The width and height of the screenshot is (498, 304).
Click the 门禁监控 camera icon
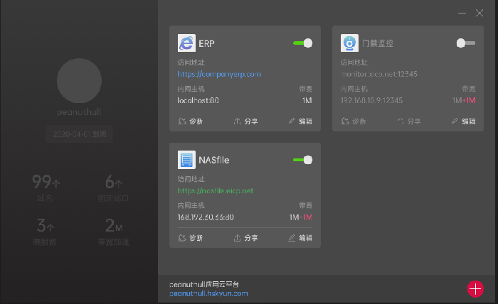[x=349, y=43]
